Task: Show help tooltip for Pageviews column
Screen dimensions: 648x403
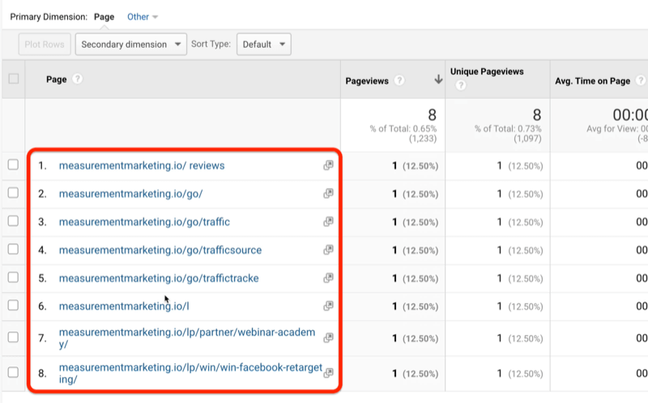Action: (x=399, y=81)
